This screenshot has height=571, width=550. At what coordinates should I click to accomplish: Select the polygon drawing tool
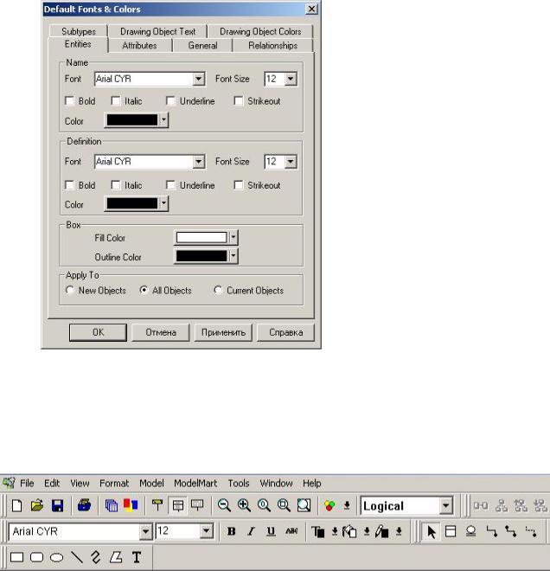pos(116,557)
